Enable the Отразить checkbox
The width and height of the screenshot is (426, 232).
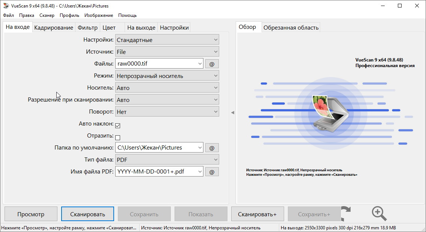(117, 138)
